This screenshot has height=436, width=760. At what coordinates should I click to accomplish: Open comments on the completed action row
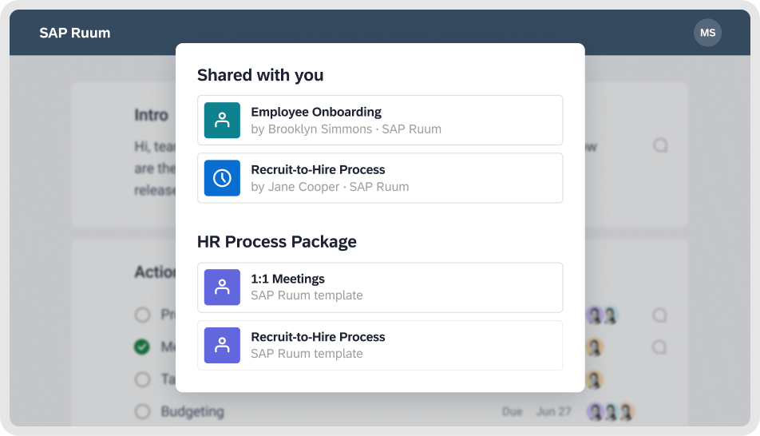point(660,347)
